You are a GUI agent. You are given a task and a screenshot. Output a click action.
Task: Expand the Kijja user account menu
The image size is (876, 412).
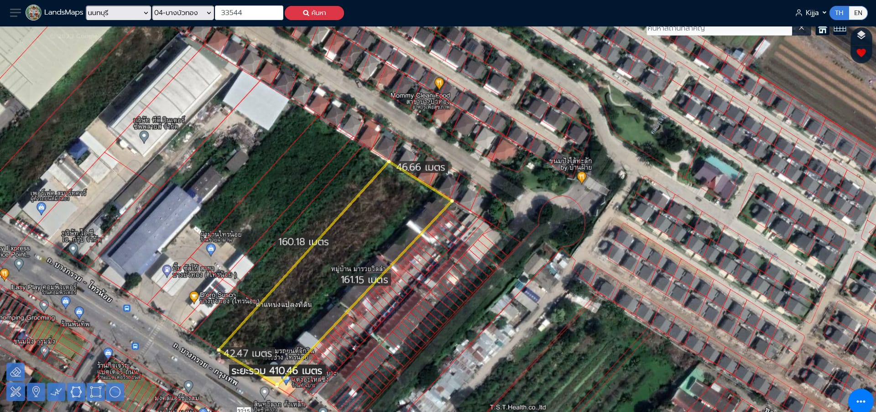811,13
